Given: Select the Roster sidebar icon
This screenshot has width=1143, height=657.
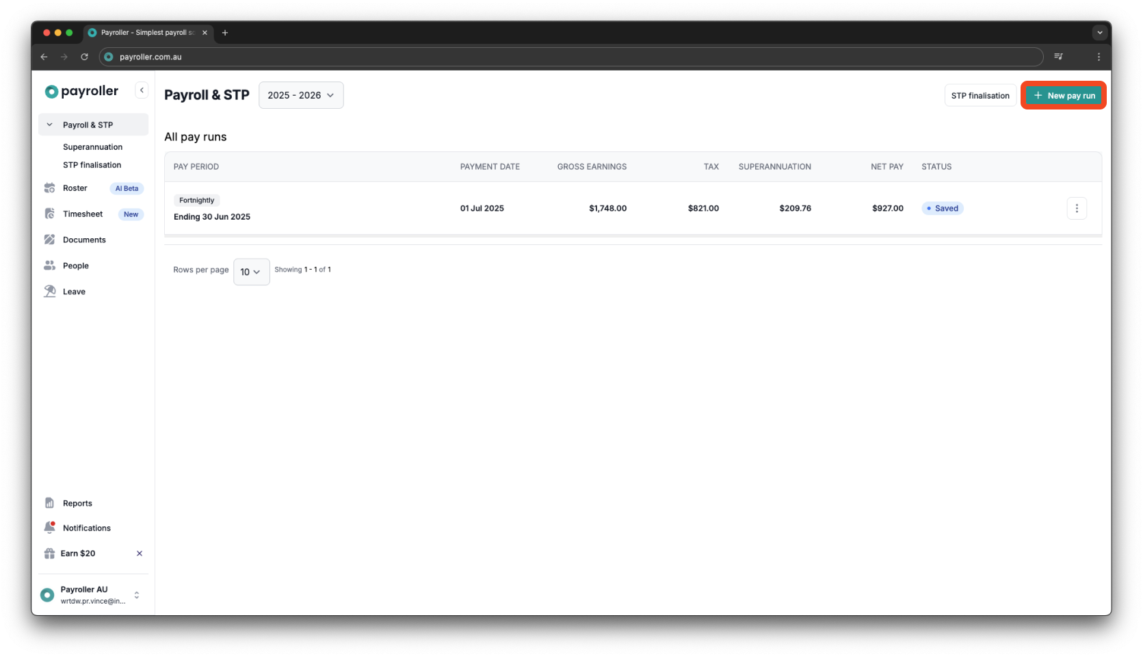Looking at the screenshot, I should tap(50, 188).
